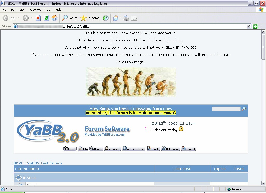This screenshot has height=193, width=266.
Task: Click the page icon in the address bar
Action: [15, 26]
